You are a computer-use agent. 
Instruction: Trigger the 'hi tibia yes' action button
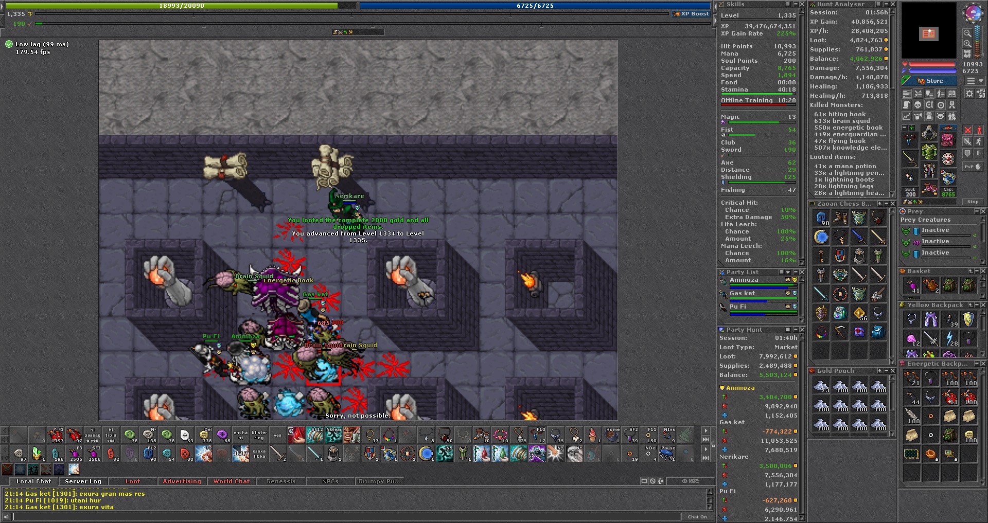tap(111, 435)
